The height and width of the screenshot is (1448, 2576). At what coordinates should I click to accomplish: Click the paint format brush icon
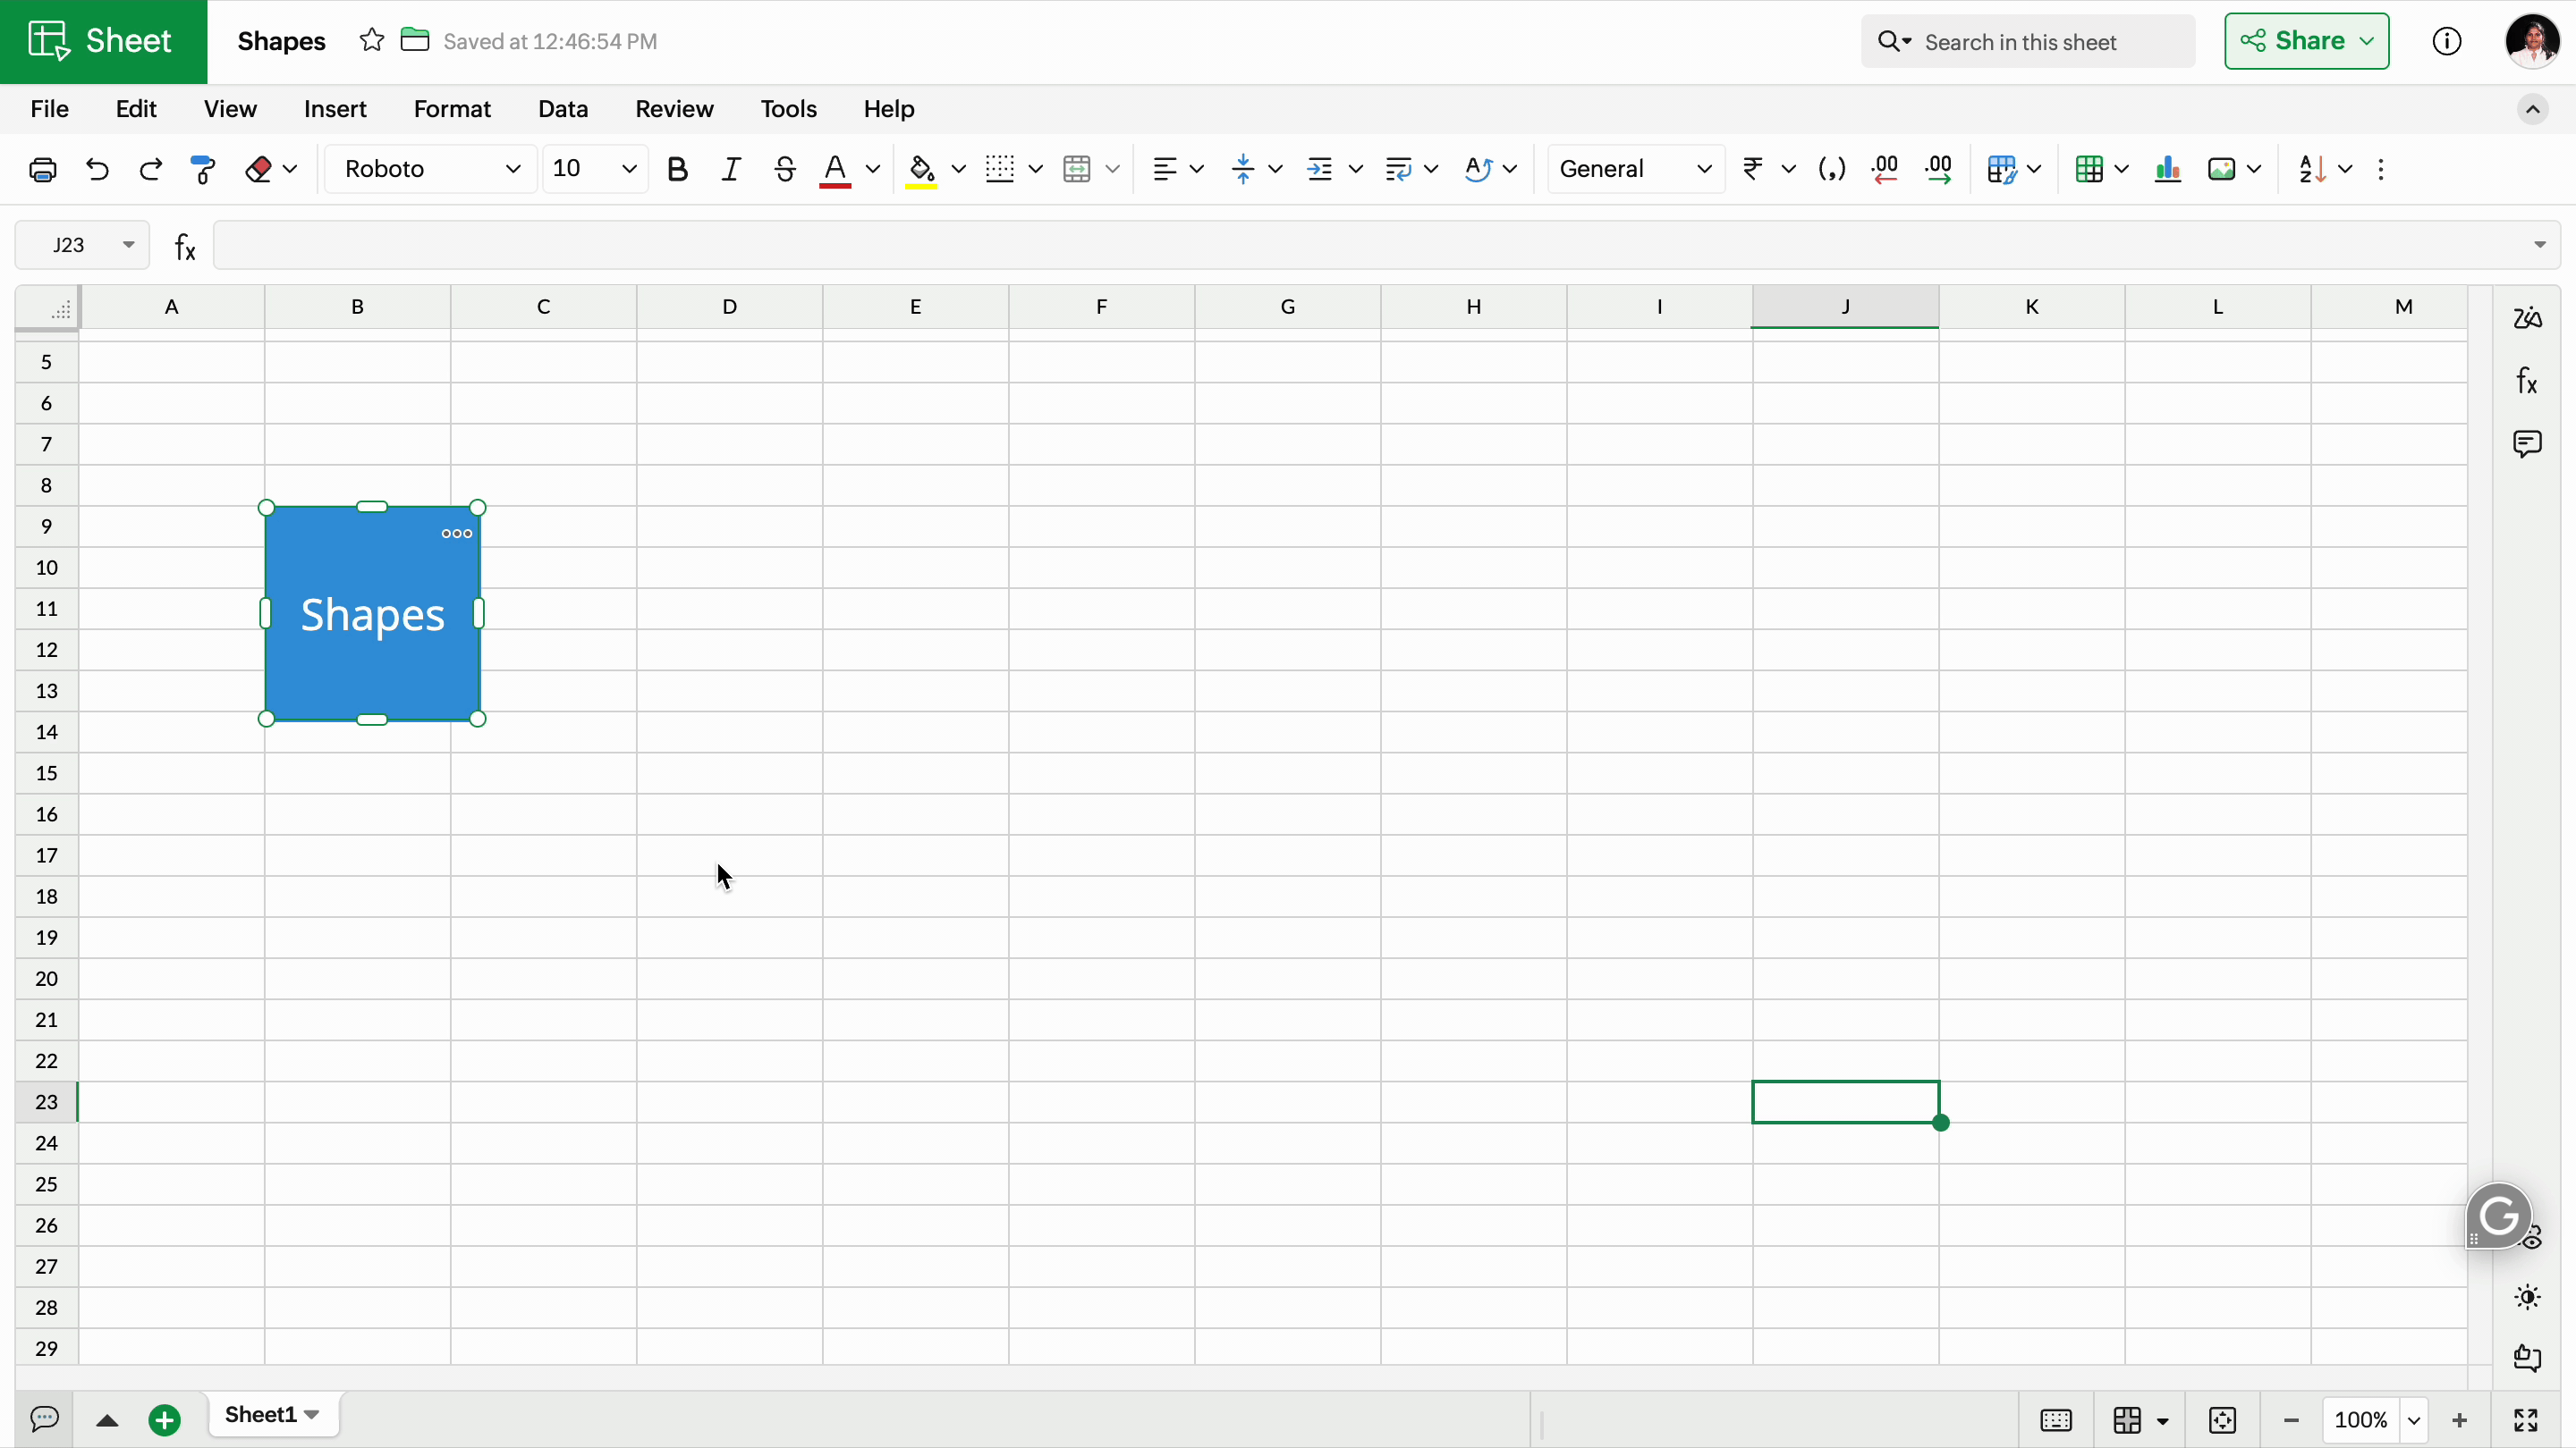203,169
